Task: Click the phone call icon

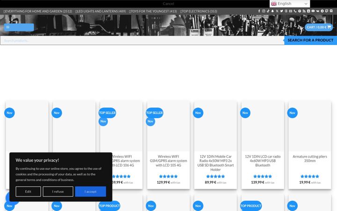Action: pyautogui.click(x=295, y=11)
